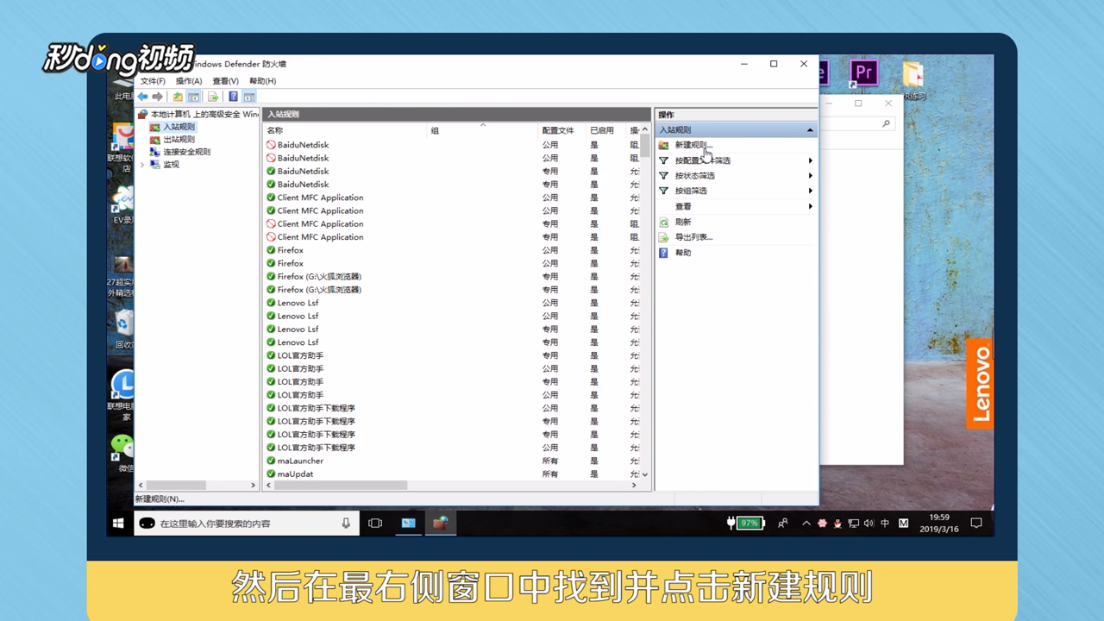Open the notification center icon
Image resolution: width=1104 pixels, height=621 pixels.
tap(976, 523)
